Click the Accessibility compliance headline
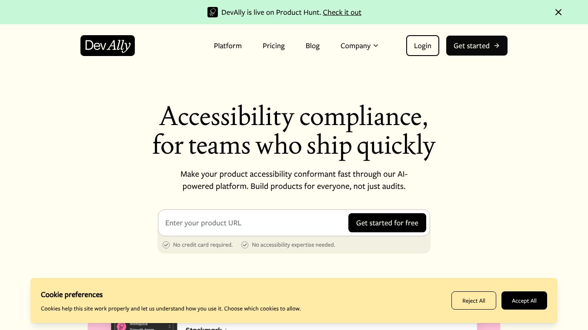588x330 pixels. click(294, 130)
